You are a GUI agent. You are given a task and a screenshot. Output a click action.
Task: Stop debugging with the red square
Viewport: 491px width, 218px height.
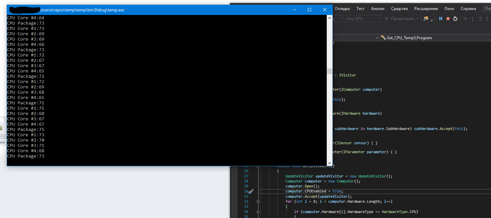(448, 19)
